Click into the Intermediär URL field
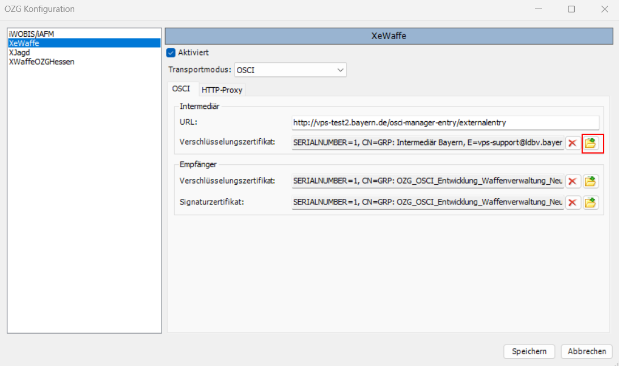This screenshot has width=619, height=366. (445, 122)
